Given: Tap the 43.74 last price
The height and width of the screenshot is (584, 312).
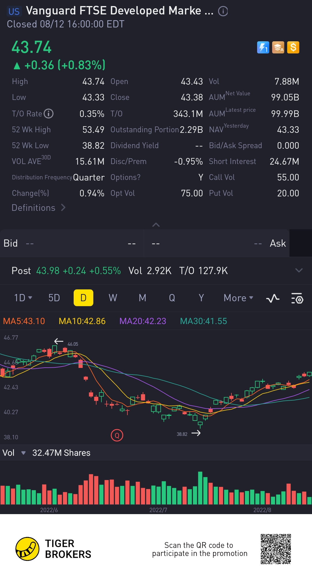Looking at the screenshot, I should [x=31, y=47].
